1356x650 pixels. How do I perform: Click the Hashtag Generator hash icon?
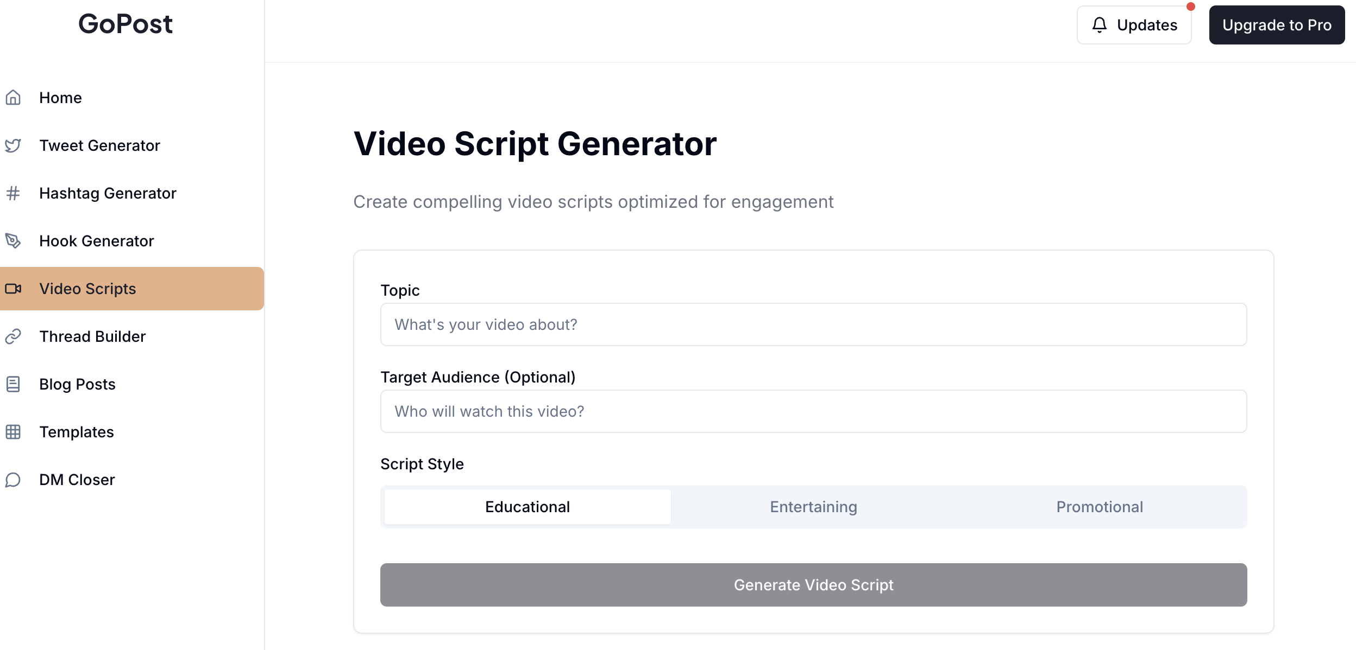coord(13,193)
